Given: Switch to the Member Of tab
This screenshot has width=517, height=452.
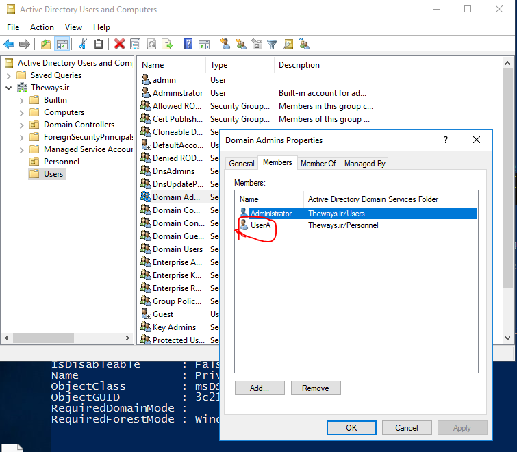Looking at the screenshot, I should [x=318, y=164].
